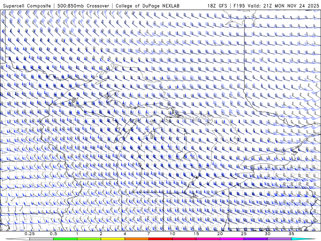Click the legend value 4

(125, 234)
